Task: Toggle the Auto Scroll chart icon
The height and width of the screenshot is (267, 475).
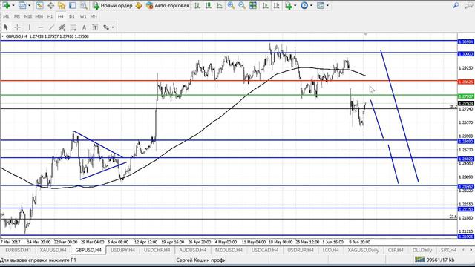Action: click(266, 5)
